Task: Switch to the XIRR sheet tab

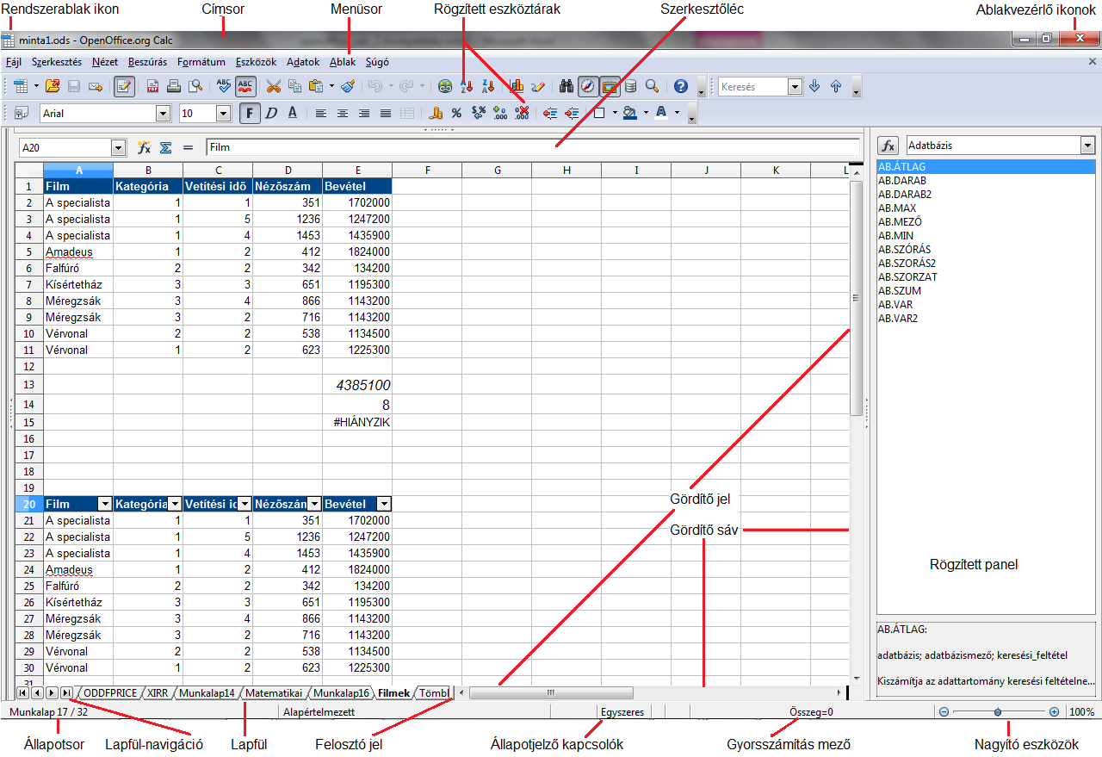Action: point(158,692)
